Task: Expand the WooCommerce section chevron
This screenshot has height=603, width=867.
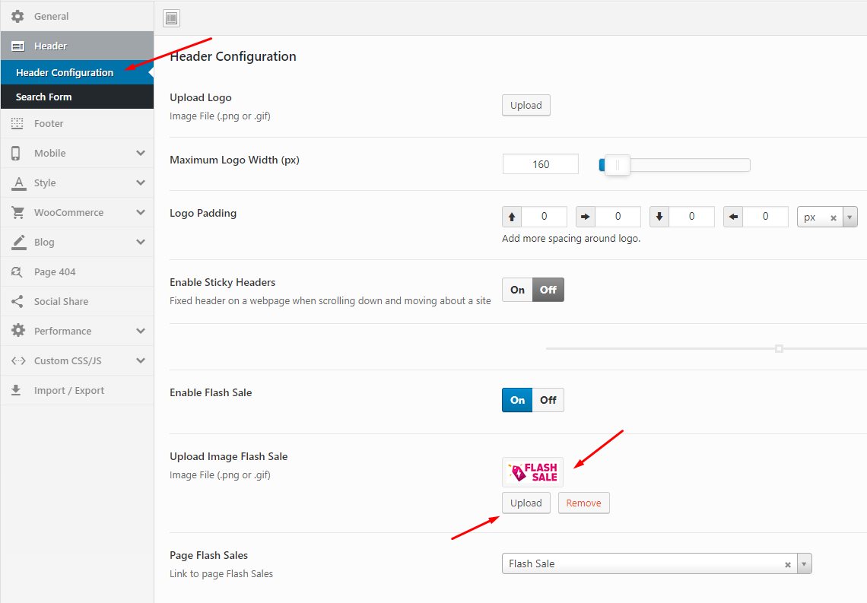Action: tap(141, 212)
